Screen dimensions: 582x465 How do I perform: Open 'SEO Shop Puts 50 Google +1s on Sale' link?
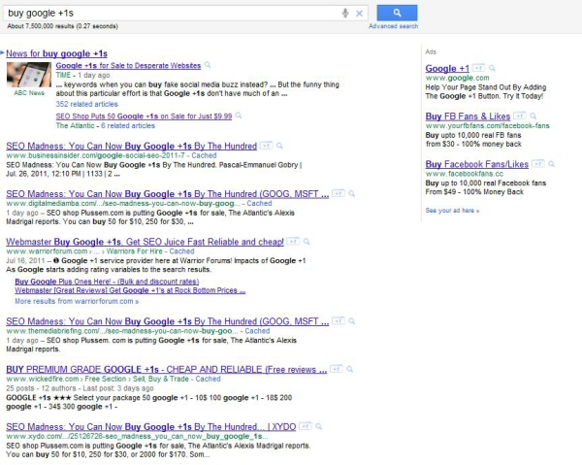pos(144,116)
